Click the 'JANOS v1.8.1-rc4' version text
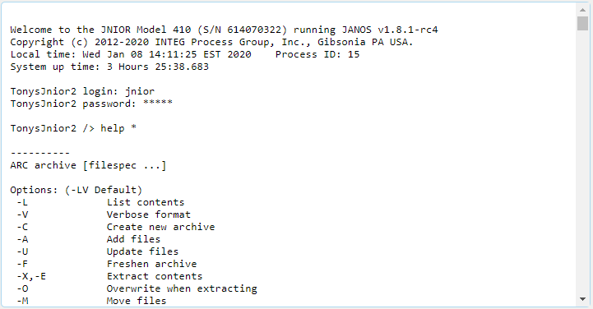 pos(390,30)
